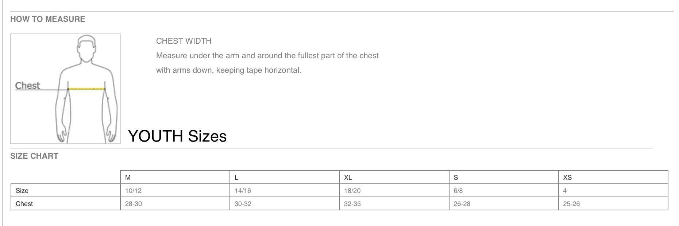Click the YOUTH Sizes label

click(177, 136)
